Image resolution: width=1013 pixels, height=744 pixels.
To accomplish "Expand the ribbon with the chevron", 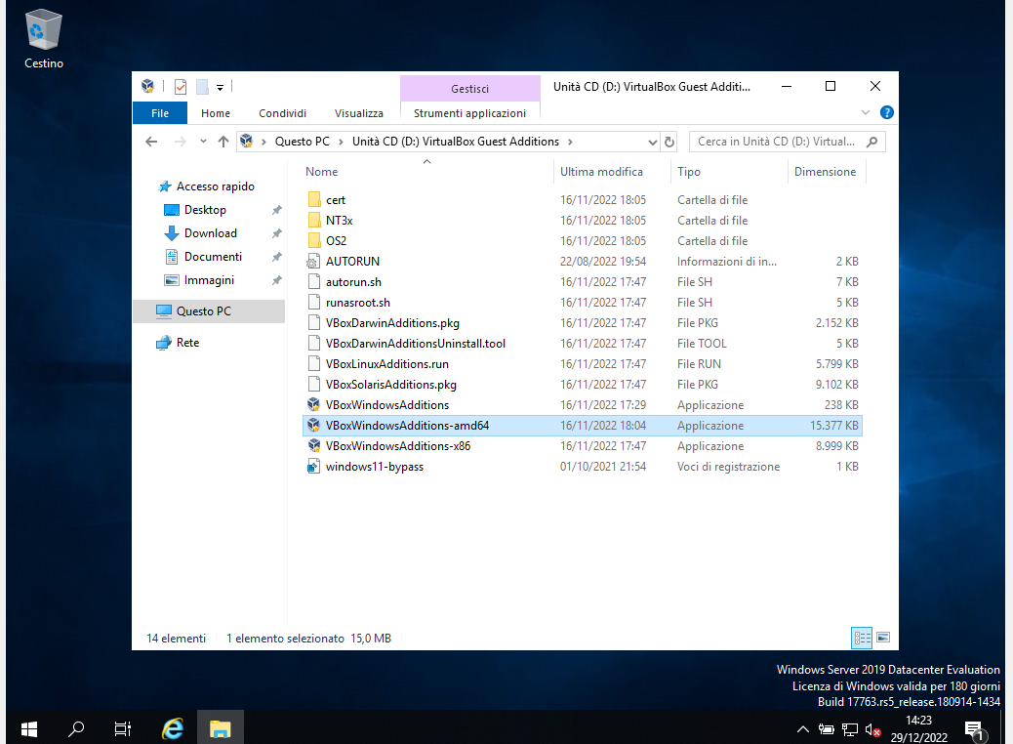I will 866,112.
